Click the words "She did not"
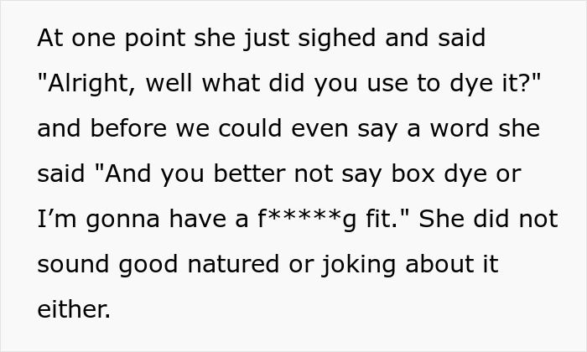 point(488,220)
